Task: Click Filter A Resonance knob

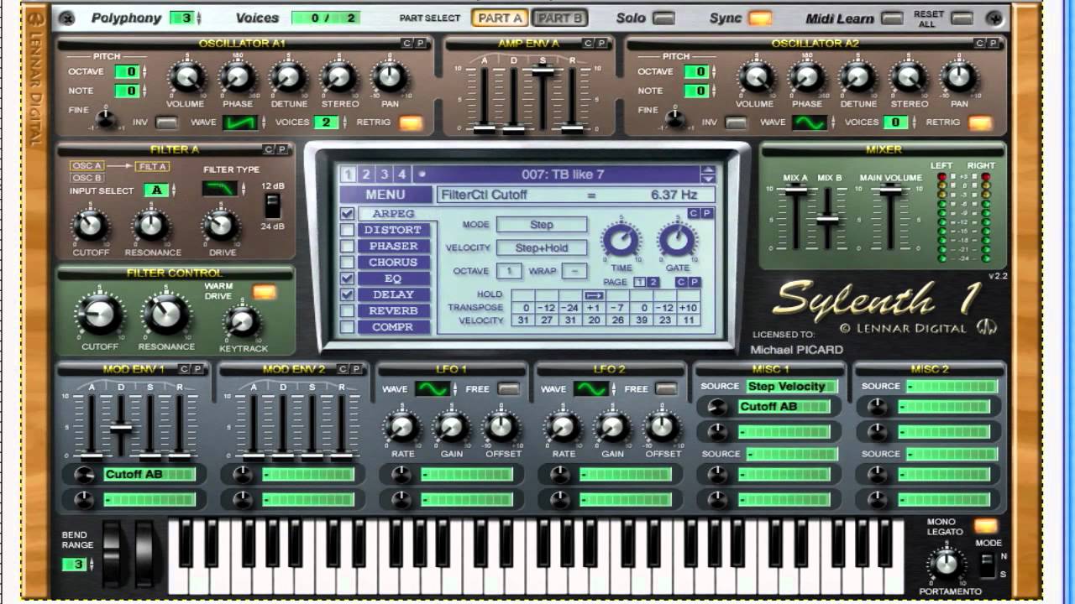Action: (152, 226)
